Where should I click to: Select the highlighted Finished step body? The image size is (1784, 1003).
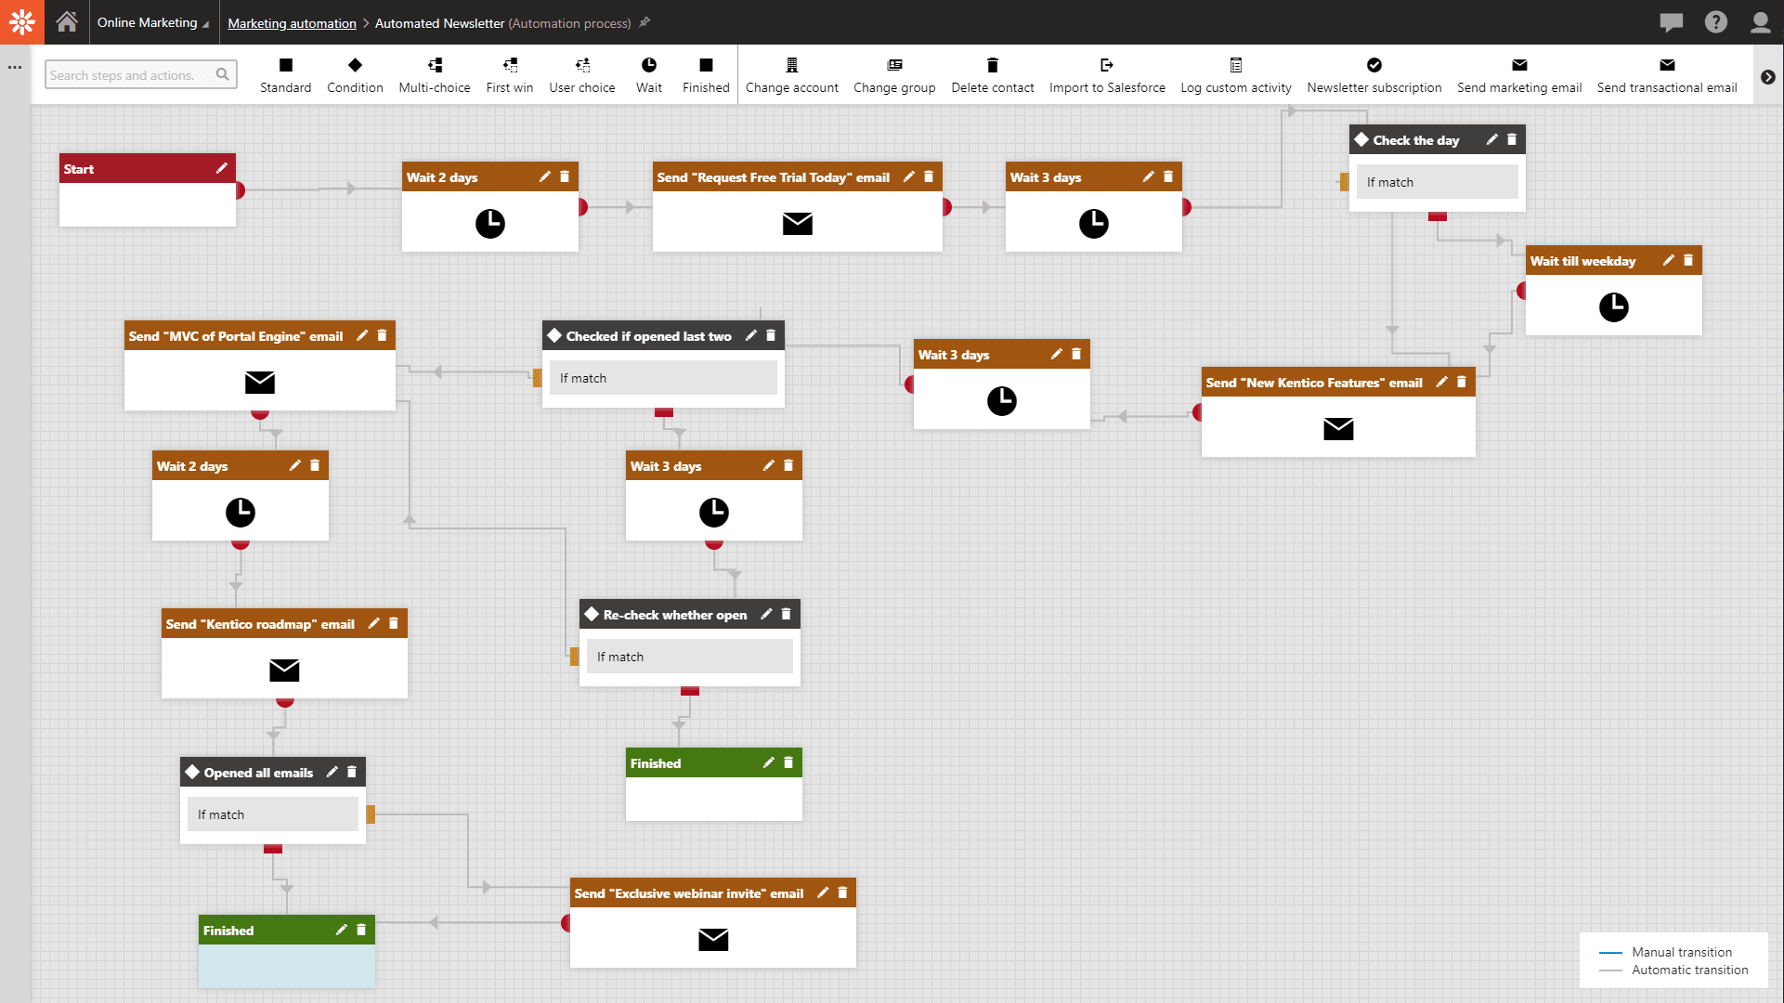pyautogui.click(x=287, y=966)
